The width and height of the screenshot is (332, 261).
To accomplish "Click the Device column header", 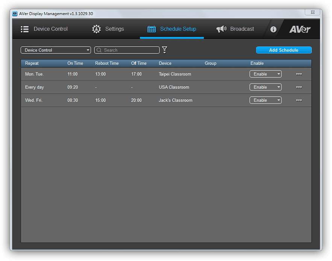I will coord(165,63).
